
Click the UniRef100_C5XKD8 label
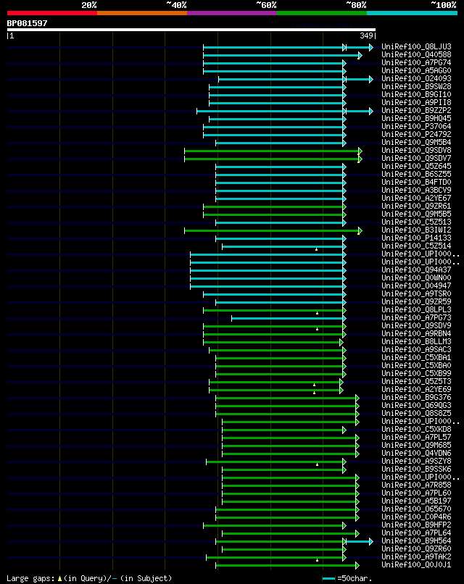pyautogui.click(x=416, y=429)
